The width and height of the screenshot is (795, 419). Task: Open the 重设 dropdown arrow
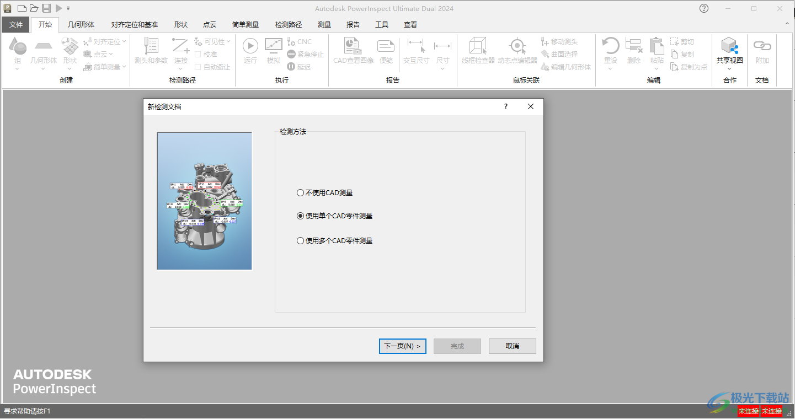point(610,69)
